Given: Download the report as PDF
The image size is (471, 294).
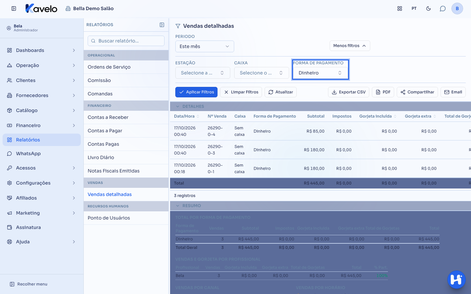Looking at the screenshot, I should (x=383, y=92).
